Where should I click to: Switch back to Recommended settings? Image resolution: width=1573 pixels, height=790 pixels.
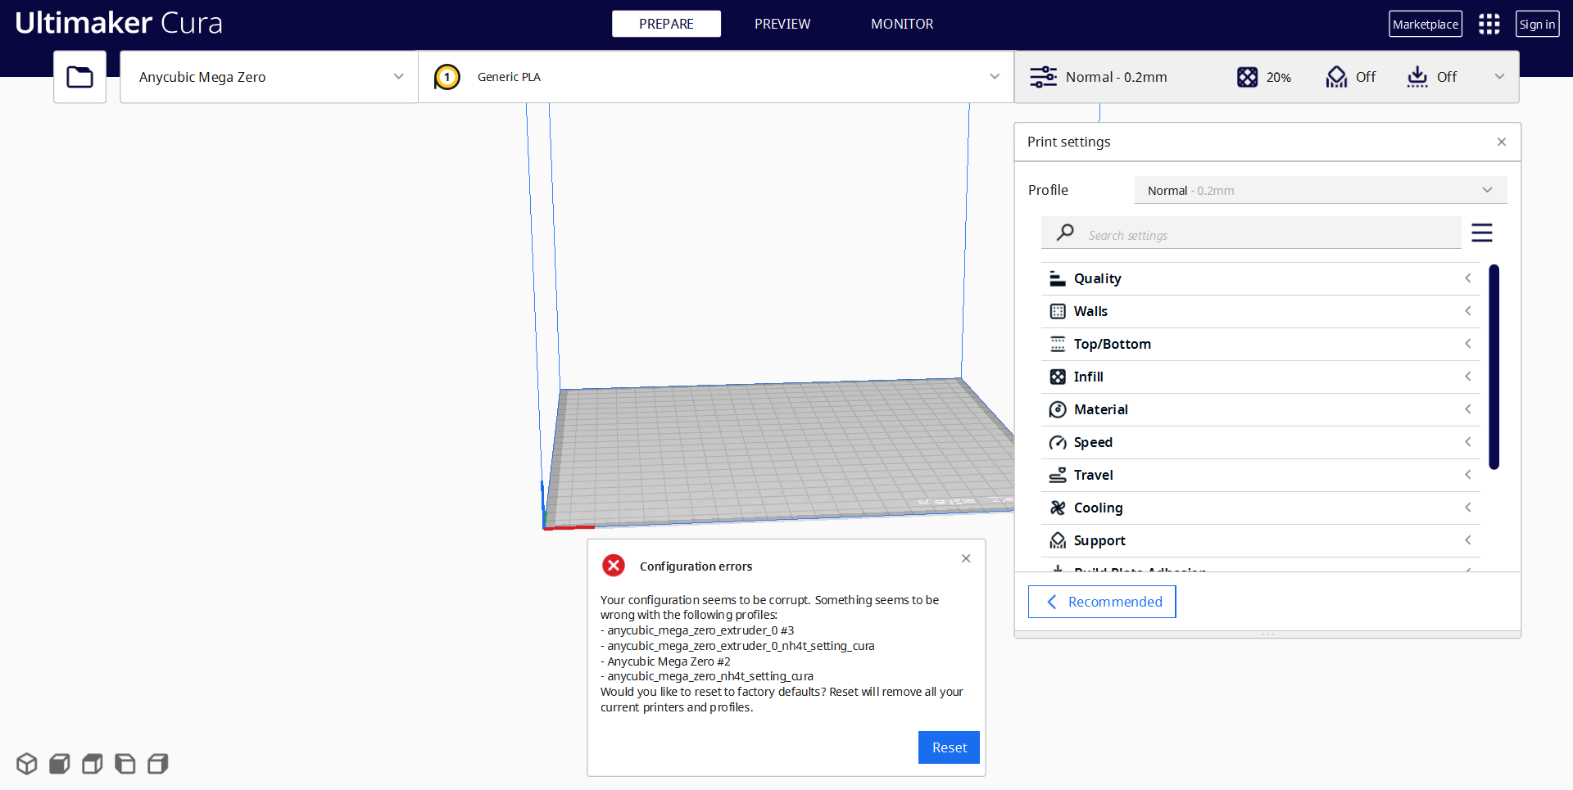click(1102, 602)
